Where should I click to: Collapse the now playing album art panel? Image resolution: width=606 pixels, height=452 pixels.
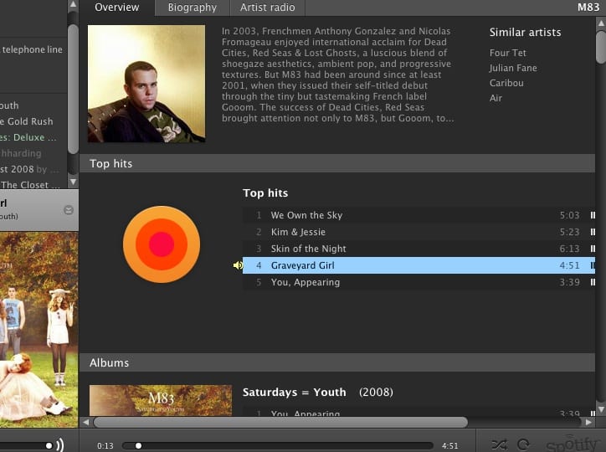click(x=69, y=210)
